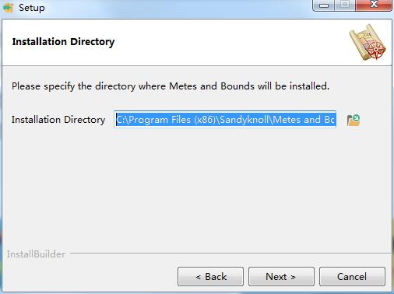
Task: Click the Installation Directory field label
Action: 58,120
